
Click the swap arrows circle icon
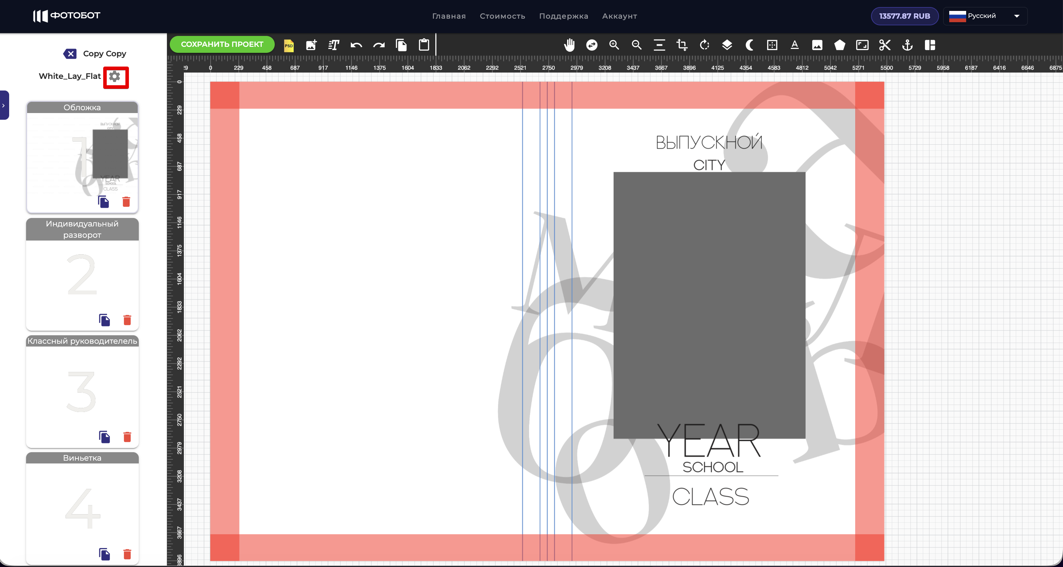click(592, 45)
